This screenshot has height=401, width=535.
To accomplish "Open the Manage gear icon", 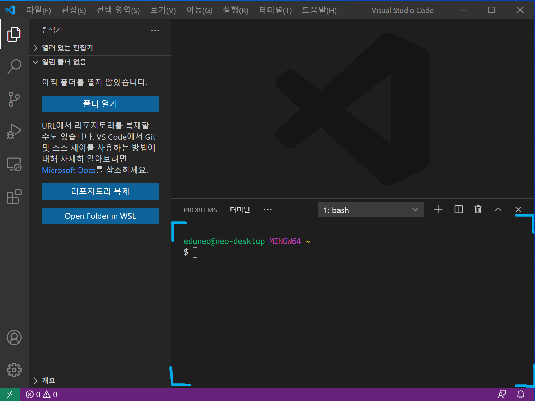I will pos(14,370).
